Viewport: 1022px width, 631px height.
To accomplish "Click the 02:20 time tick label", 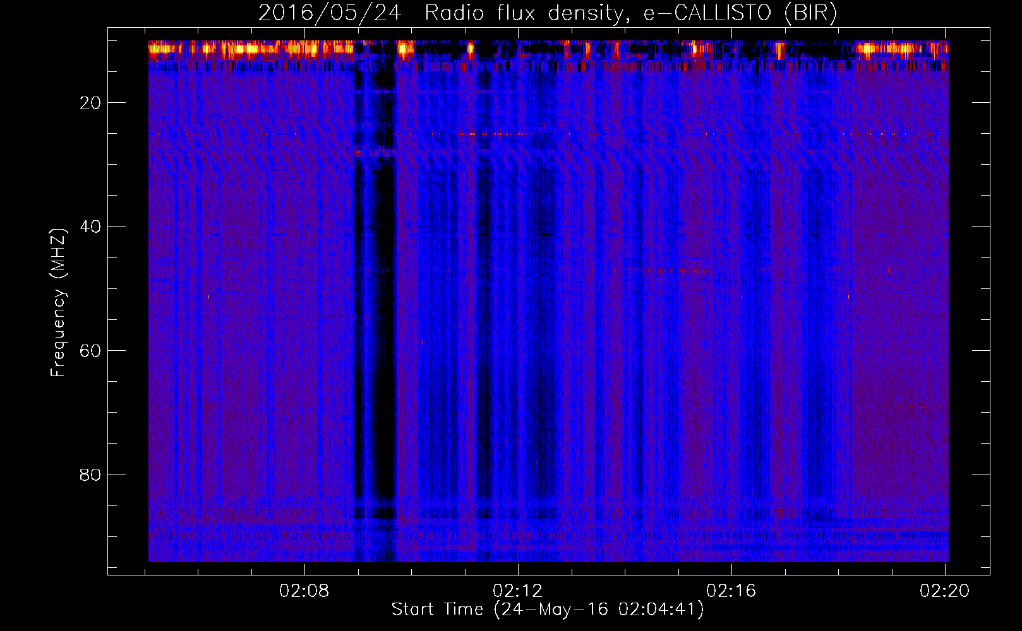I will tap(945, 591).
